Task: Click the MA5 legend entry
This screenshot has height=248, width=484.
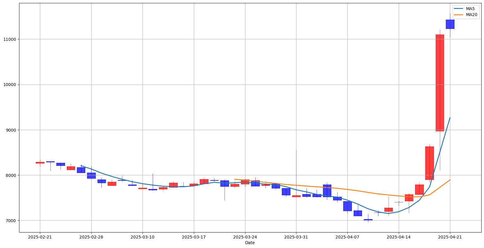Action: point(466,9)
